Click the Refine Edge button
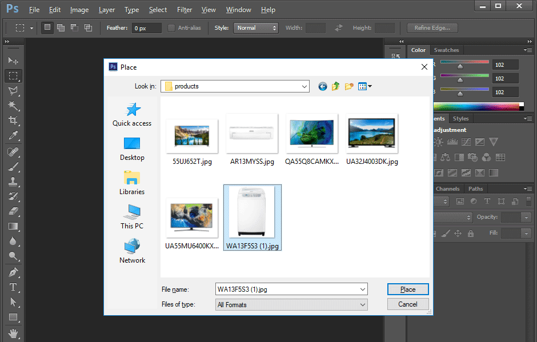 (432, 27)
